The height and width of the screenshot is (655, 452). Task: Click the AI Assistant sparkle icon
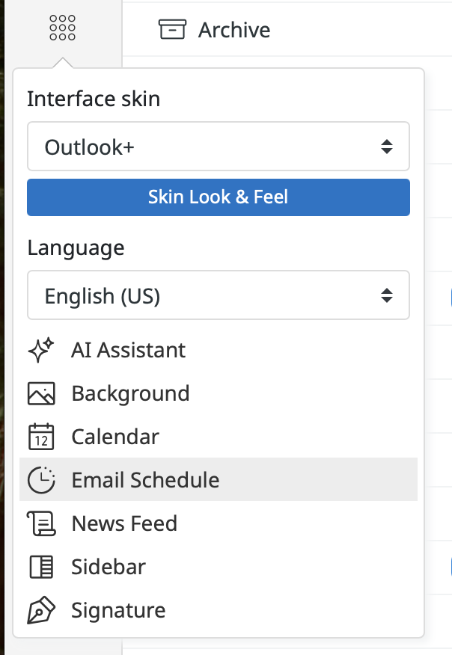pos(40,350)
